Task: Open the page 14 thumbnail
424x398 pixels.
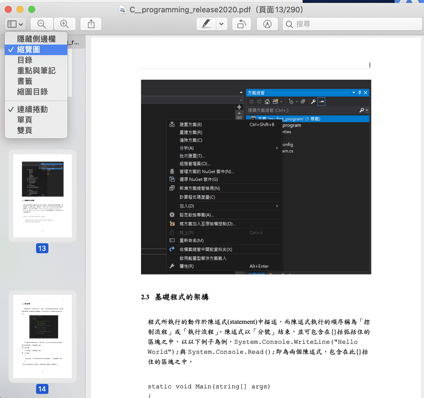Action: [x=42, y=336]
